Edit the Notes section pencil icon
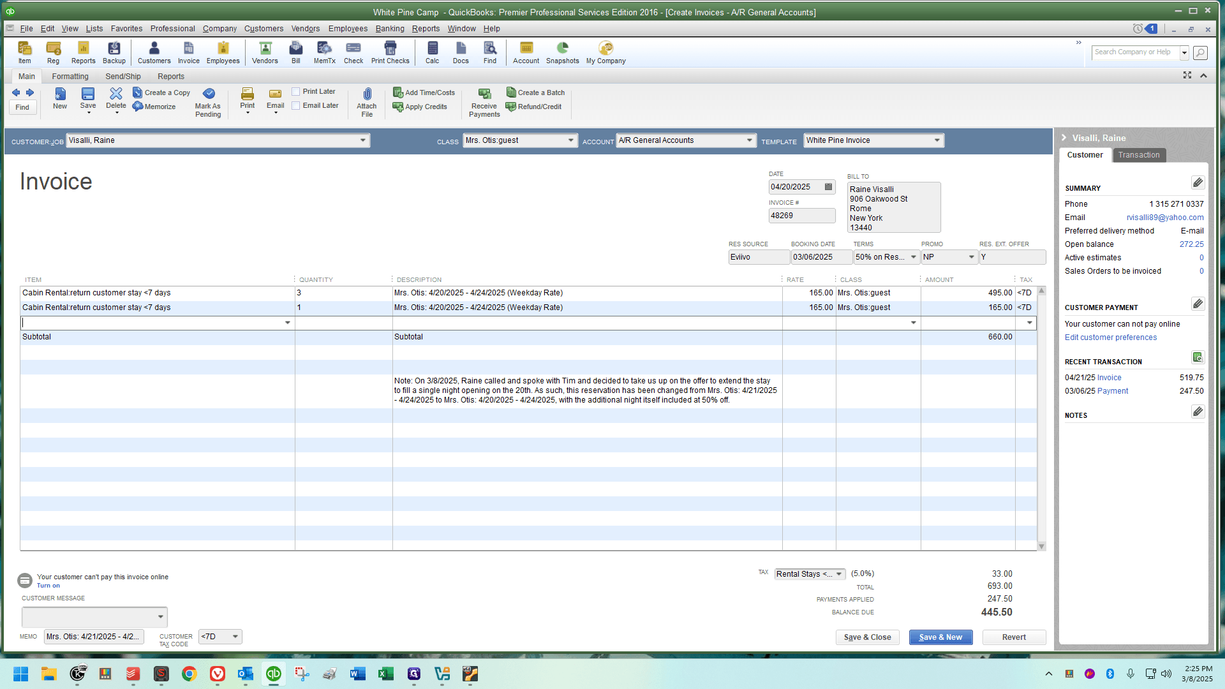Image resolution: width=1225 pixels, height=689 pixels. tap(1198, 411)
